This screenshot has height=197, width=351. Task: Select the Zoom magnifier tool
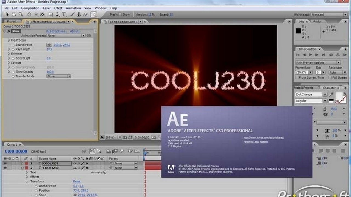21,15
